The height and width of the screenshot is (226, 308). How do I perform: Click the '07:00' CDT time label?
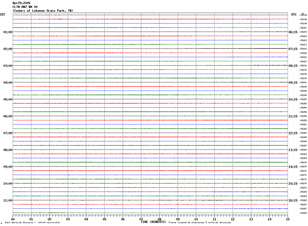[8, 133]
